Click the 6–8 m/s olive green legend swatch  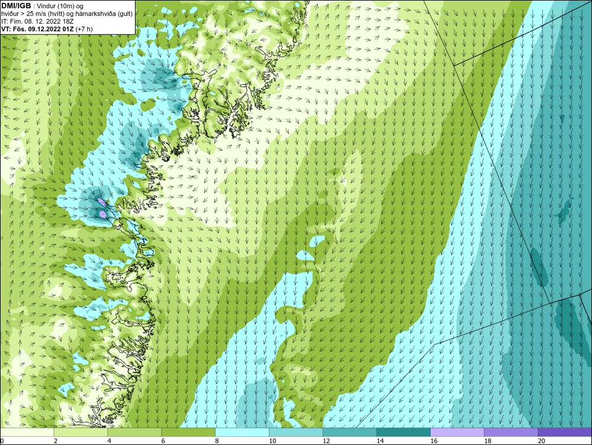click(188, 432)
